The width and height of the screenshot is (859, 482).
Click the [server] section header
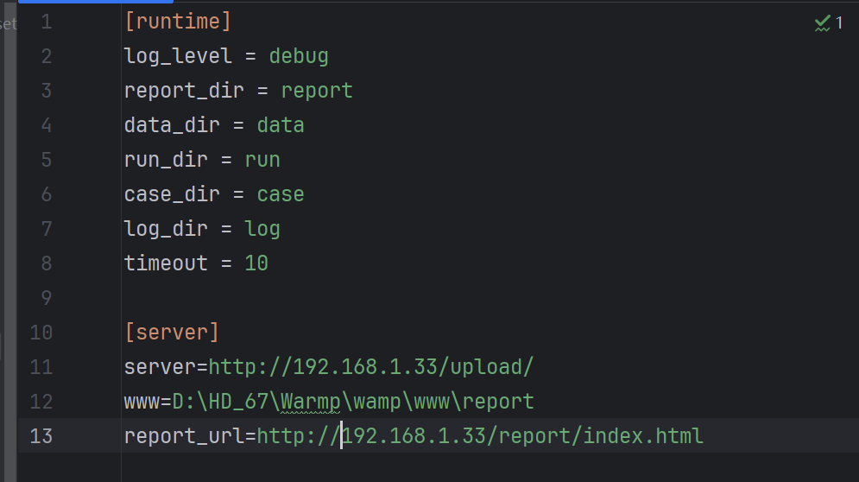pos(172,333)
